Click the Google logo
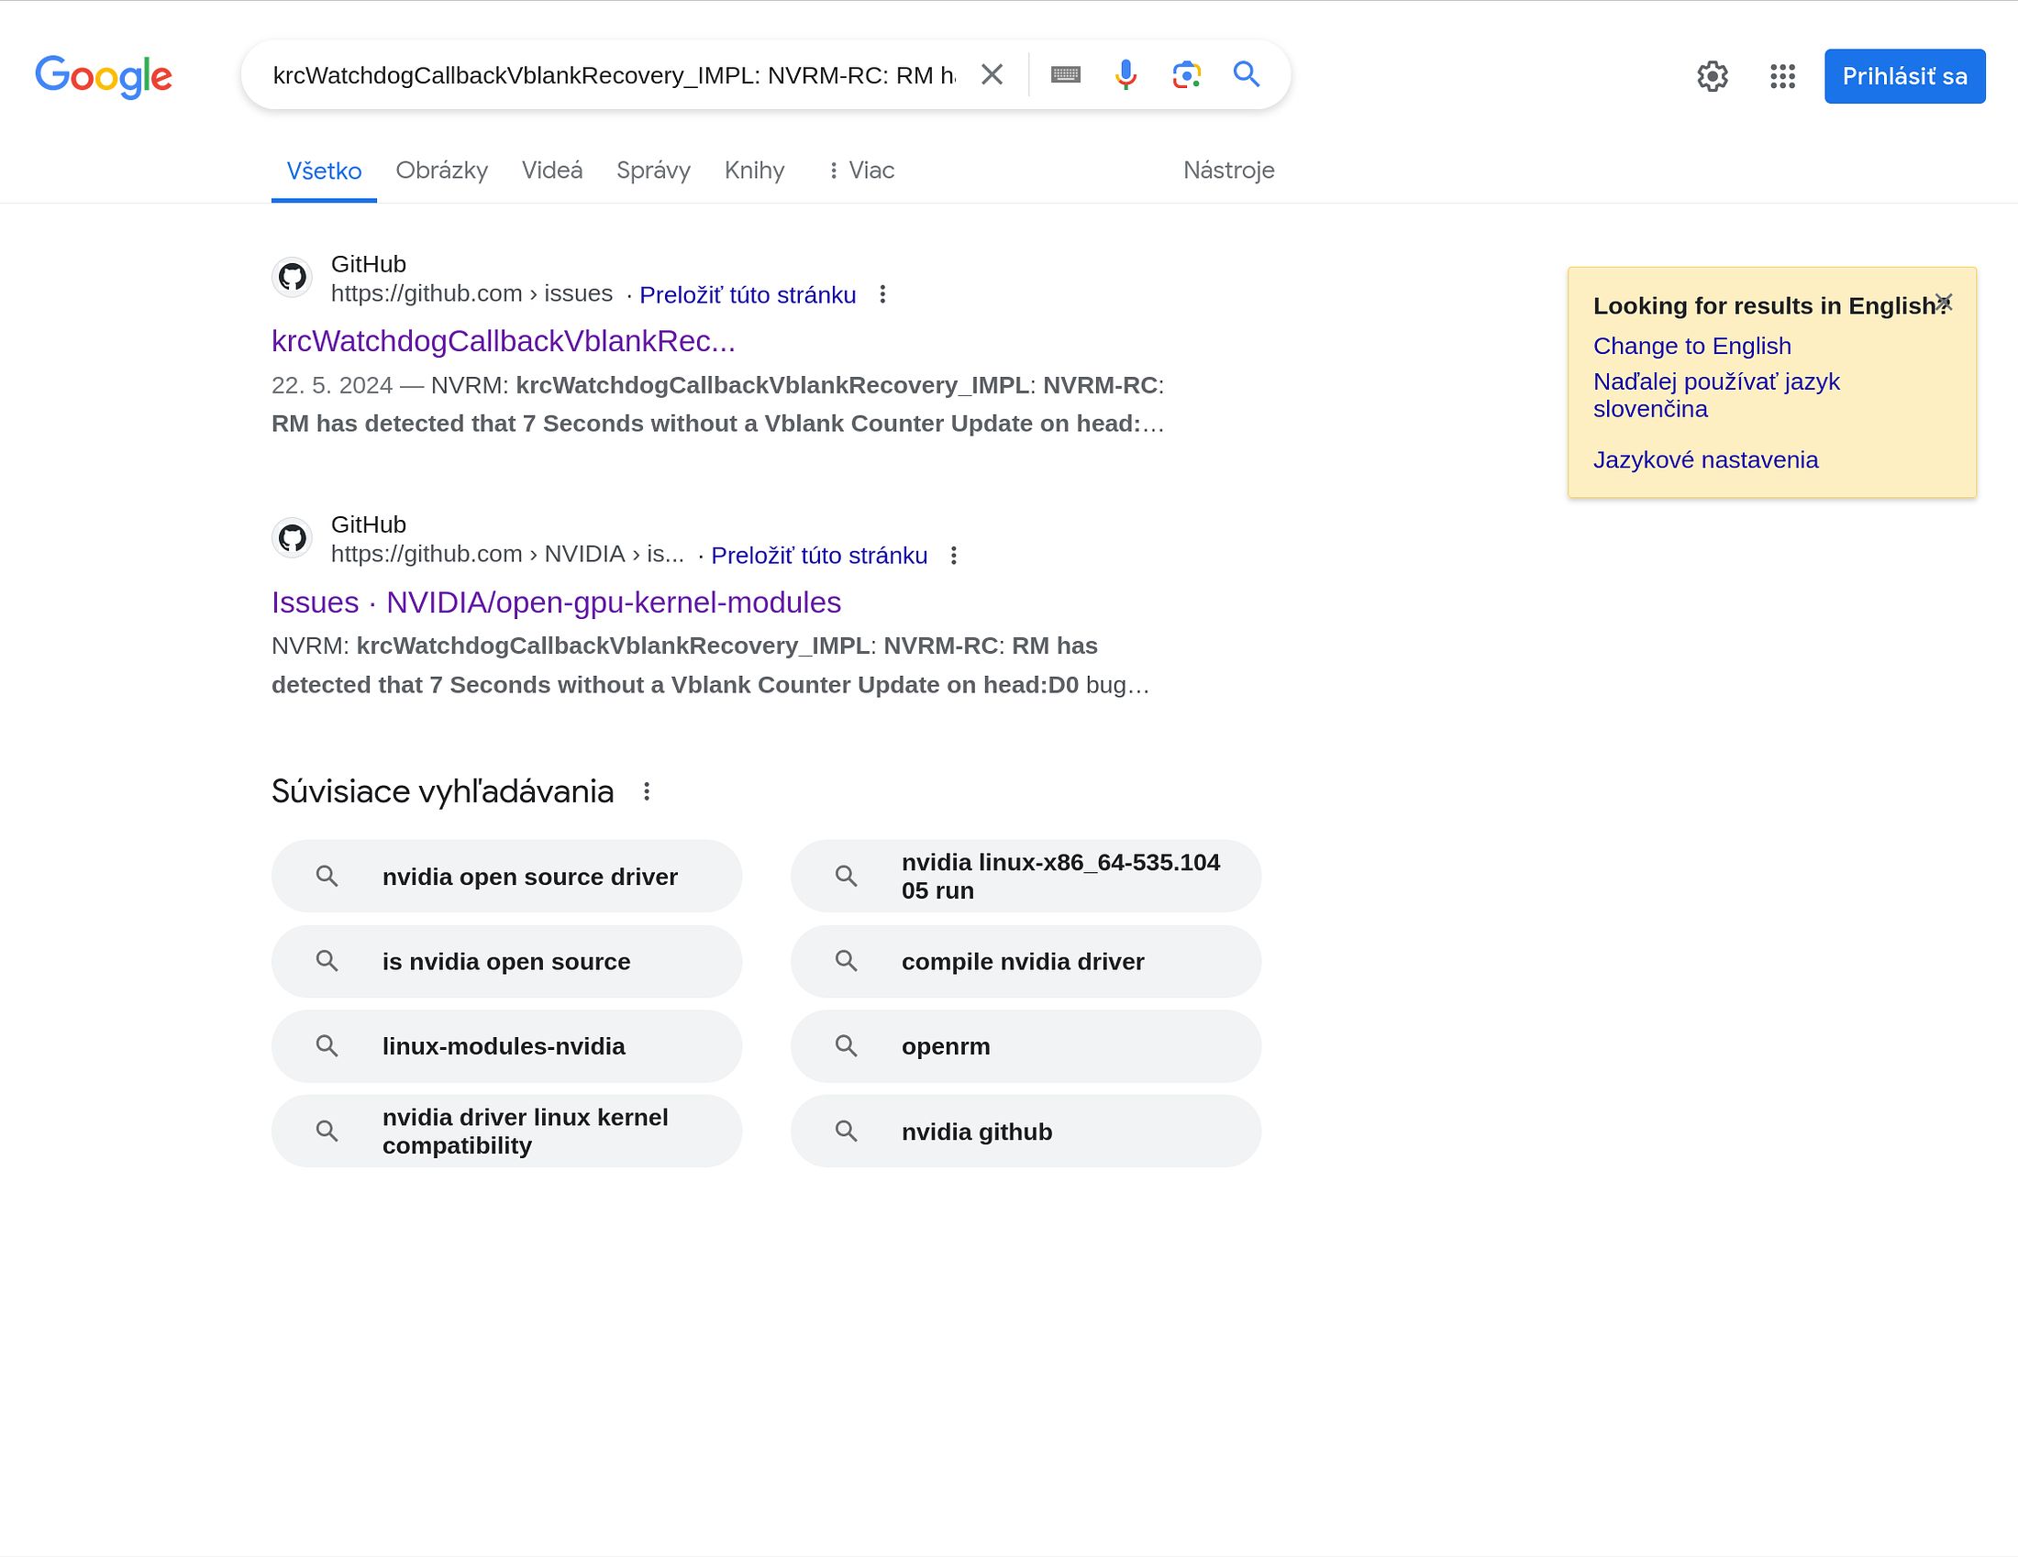Screen dimensions: 2018x1557 tap(104, 77)
